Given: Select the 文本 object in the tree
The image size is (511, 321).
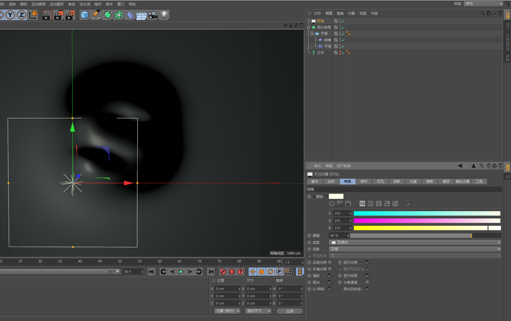Looking at the screenshot, I should [x=321, y=53].
